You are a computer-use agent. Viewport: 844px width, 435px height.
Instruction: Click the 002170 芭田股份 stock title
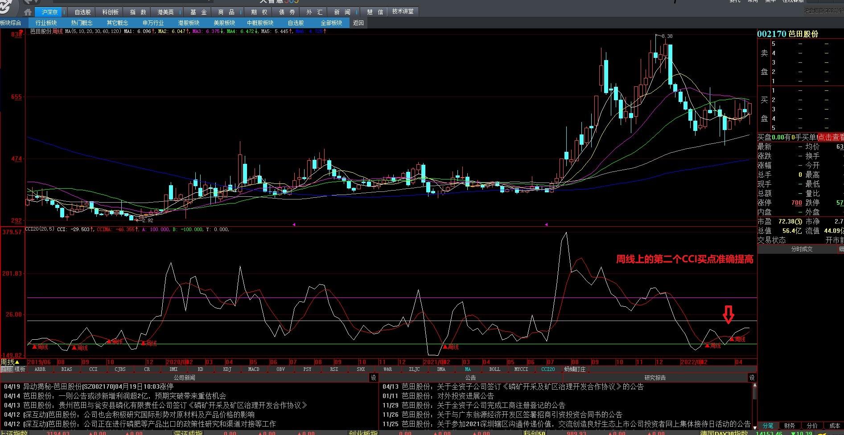(788, 34)
